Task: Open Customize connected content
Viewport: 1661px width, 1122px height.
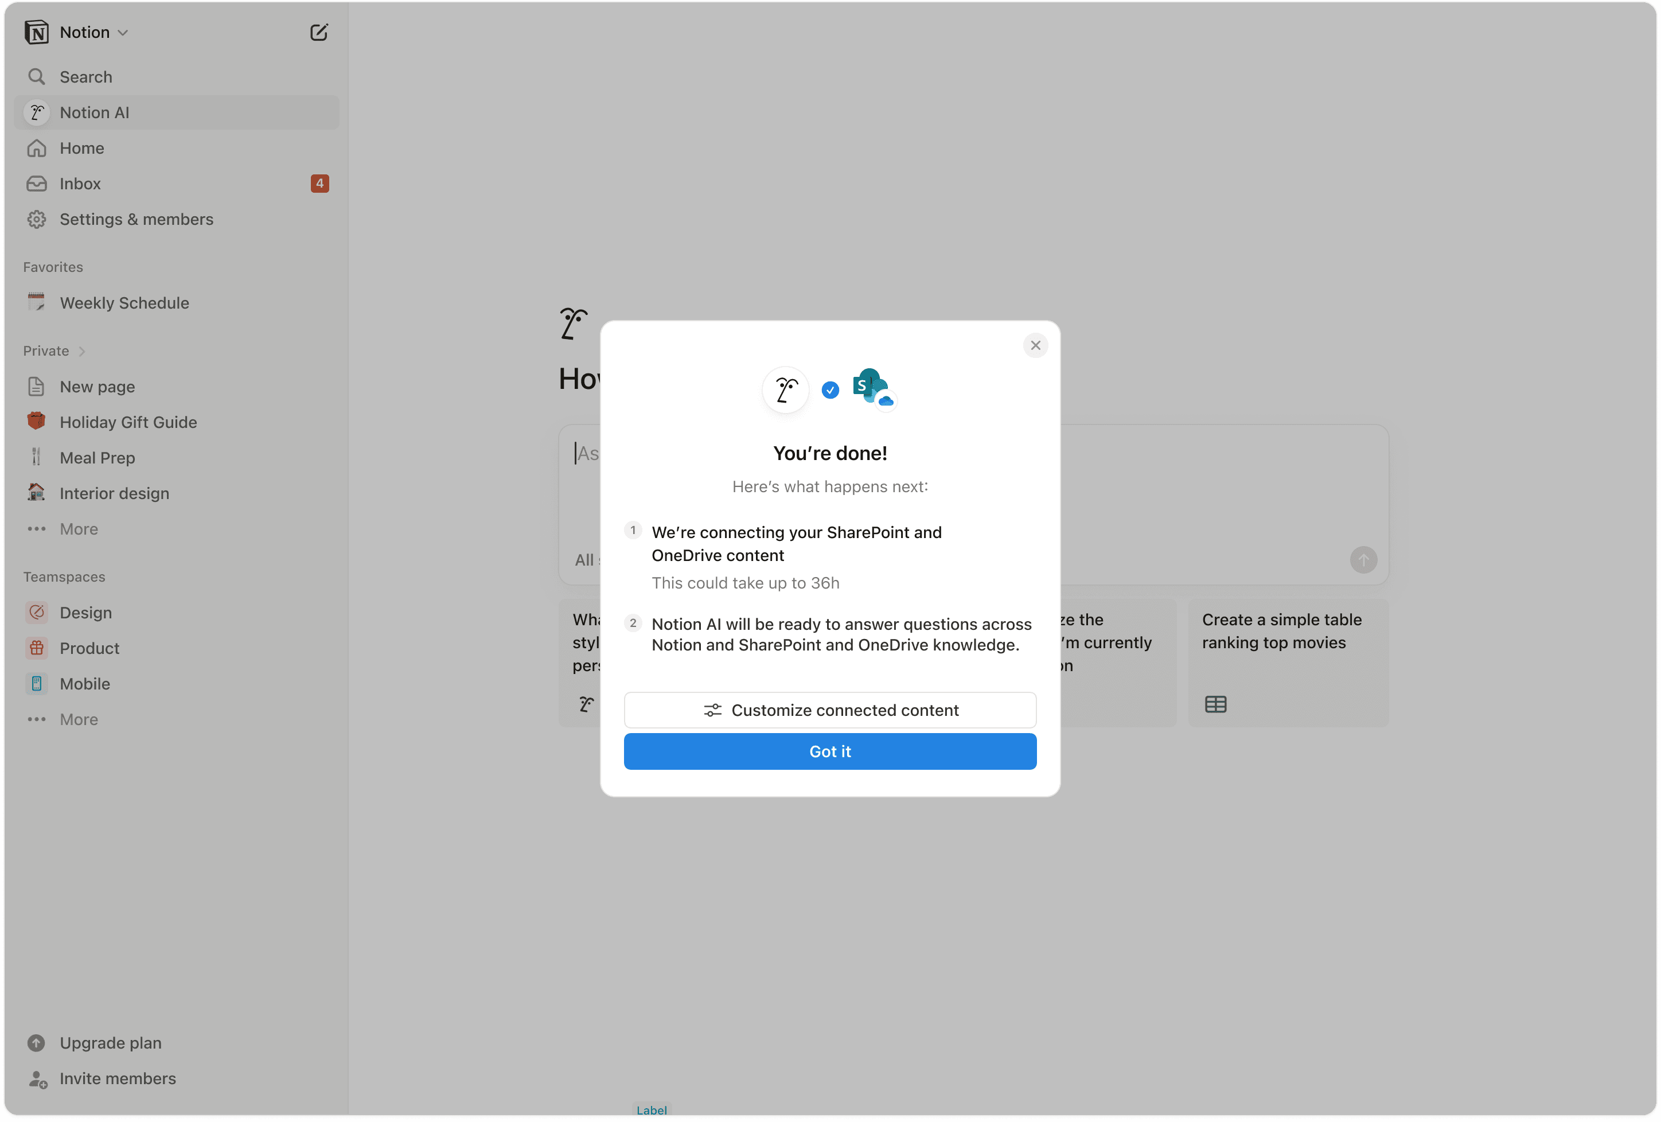Action: 829,710
